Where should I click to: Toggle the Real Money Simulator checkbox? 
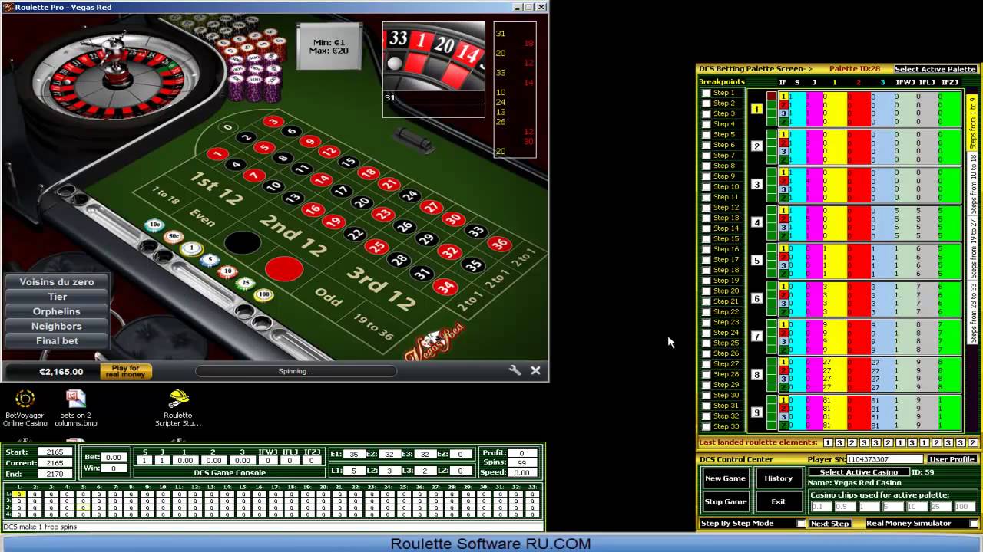[974, 524]
